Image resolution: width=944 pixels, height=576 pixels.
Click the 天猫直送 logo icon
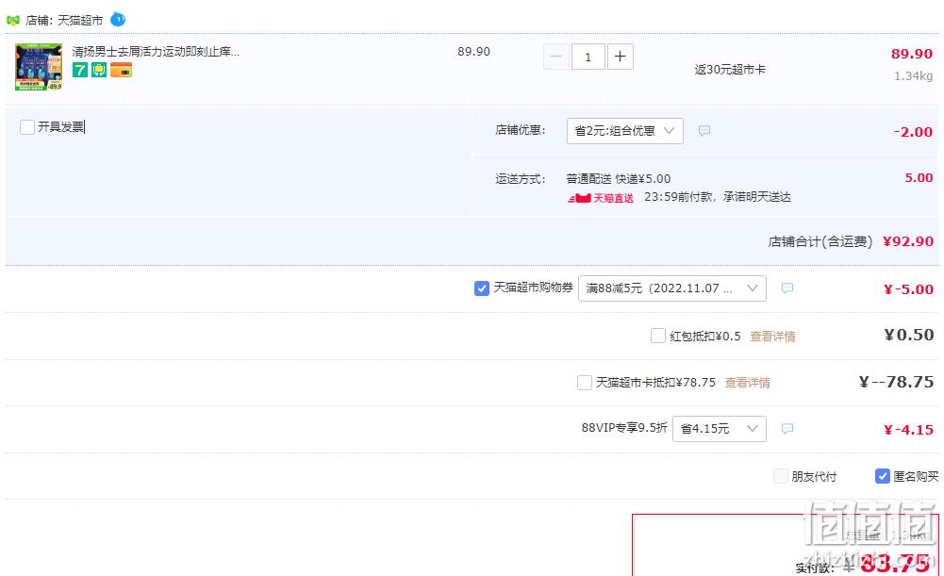coord(600,197)
